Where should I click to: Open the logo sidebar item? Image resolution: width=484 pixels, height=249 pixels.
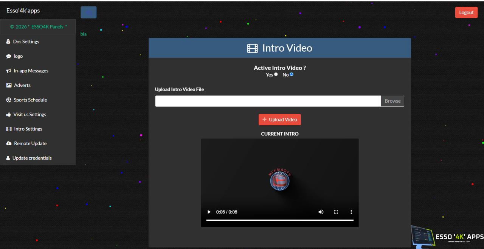[x=38, y=56]
